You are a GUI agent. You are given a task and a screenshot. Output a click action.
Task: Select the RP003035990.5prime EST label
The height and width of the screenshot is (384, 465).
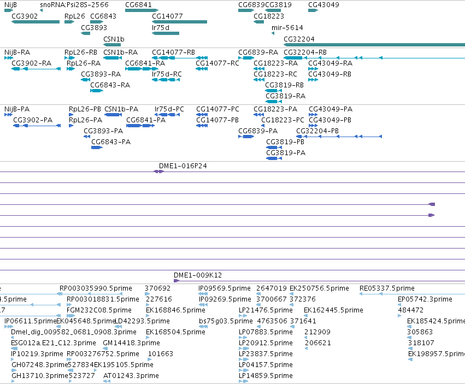coord(96,288)
